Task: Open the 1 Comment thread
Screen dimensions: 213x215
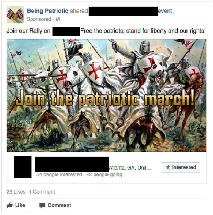Action: tap(42, 192)
